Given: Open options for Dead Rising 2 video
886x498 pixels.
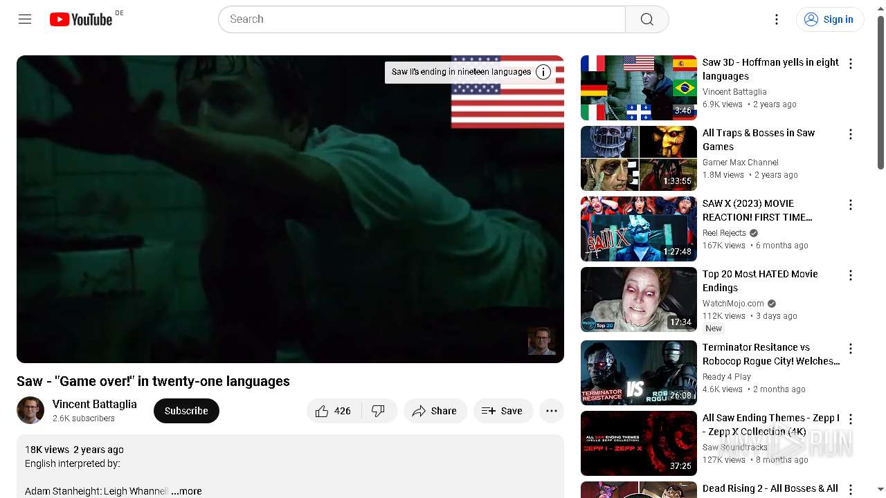Looking at the screenshot, I should point(851,490).
